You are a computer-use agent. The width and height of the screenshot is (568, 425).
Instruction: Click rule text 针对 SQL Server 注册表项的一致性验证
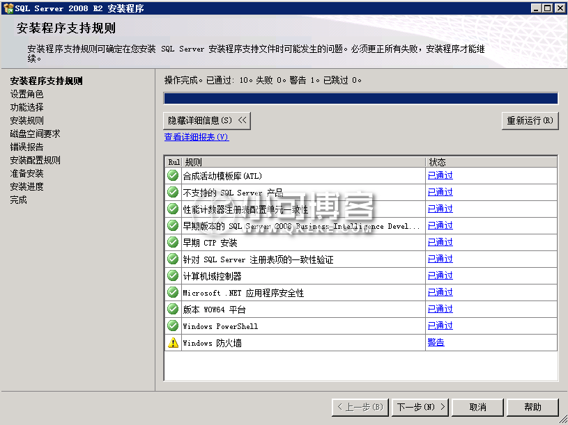pyautogui.click(x=259, y=259)
